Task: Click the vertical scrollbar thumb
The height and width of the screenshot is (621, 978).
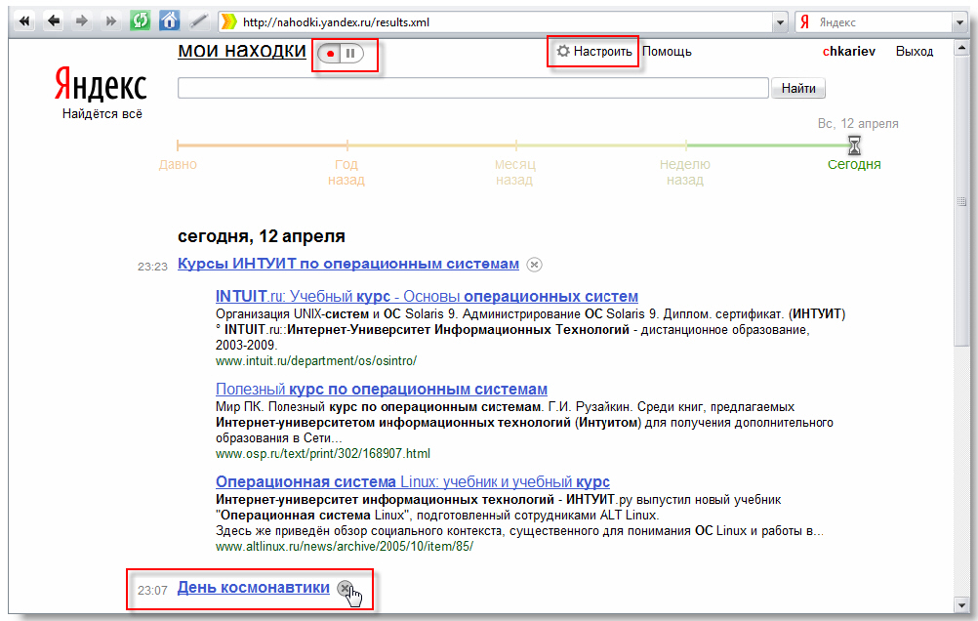Action: click(x=961, y=201)
